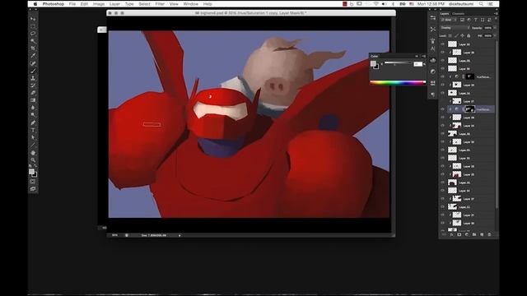This screenshot has height=296, width=527.
Task: Select the Rectangular Marquee tool
Action: (33, 26)
